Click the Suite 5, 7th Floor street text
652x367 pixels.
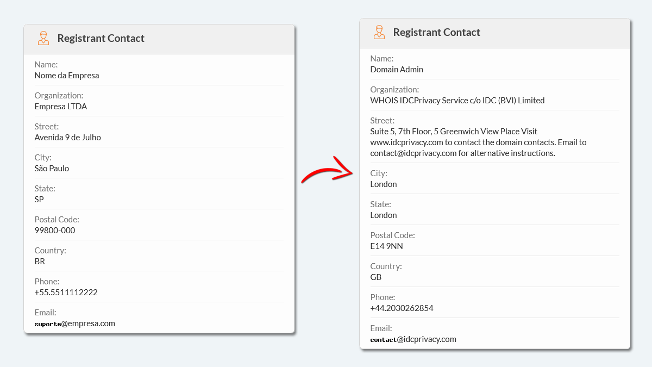(x=479, y=142)
